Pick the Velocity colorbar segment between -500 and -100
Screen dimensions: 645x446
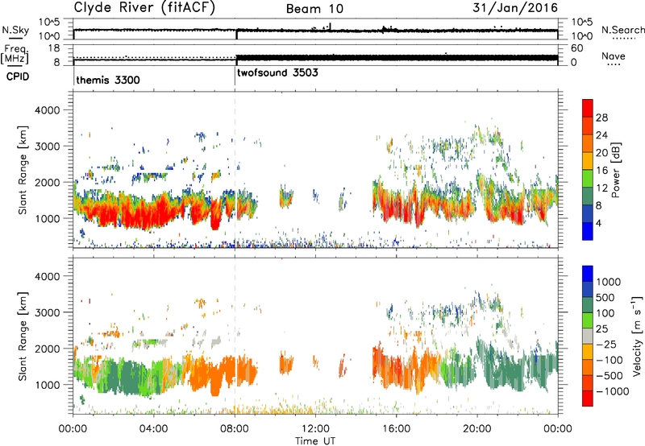tap(588, 367)
